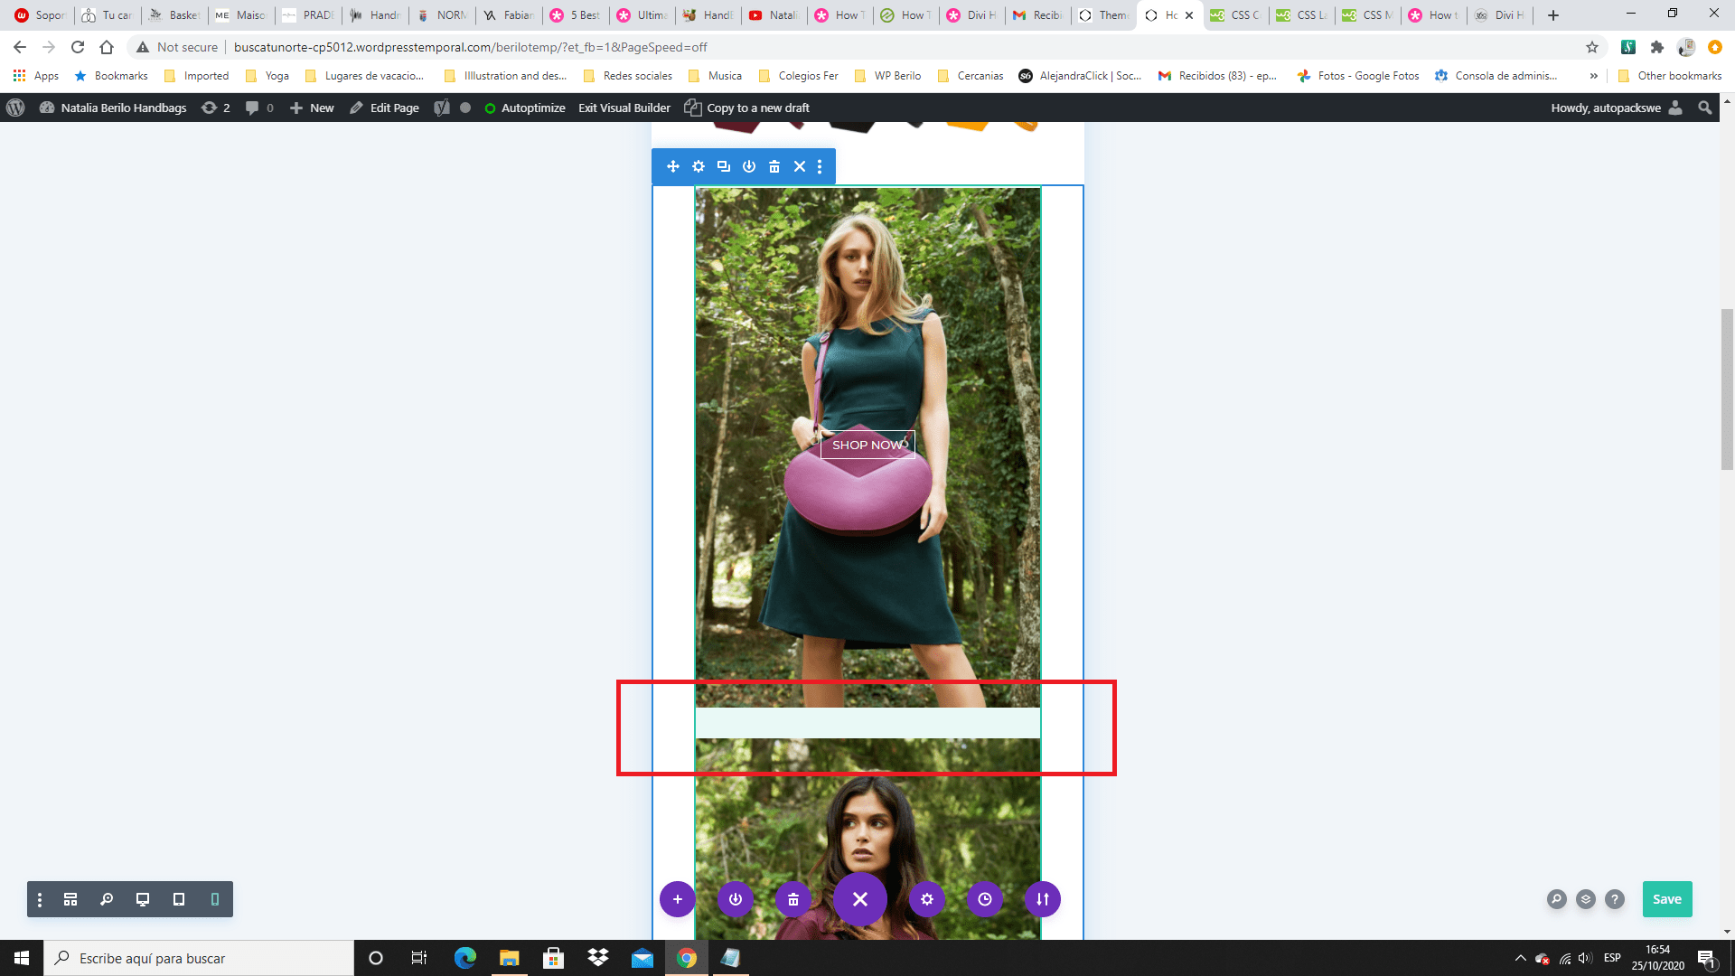Open section more options three dots
The height and width of the screenshot is (976, 1735).
click(820, 166)
